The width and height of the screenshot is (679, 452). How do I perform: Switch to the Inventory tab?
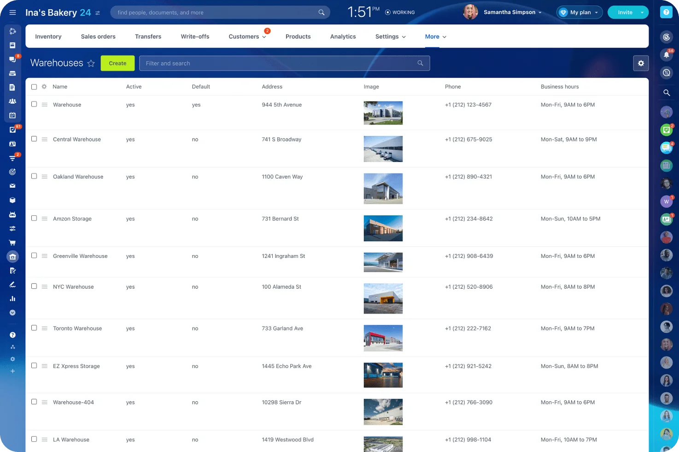[48, 36]
